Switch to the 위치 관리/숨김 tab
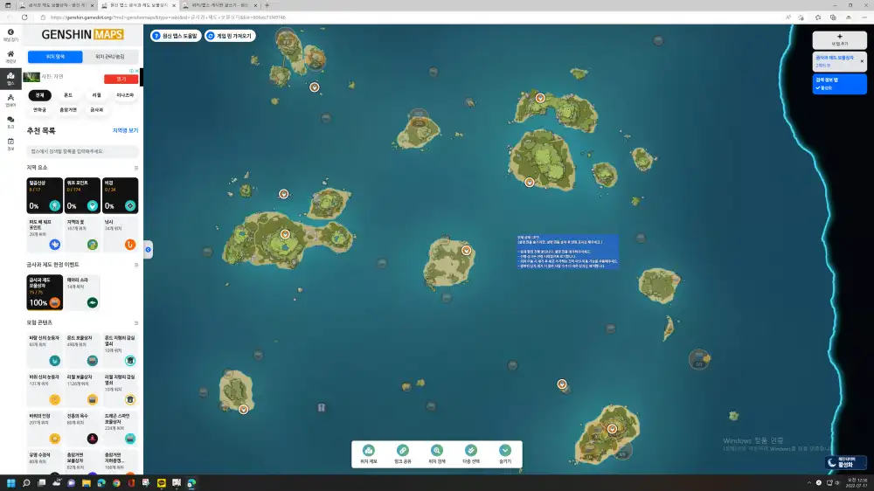Viewport: 874px width, 491px height. click(x=110, y=57)
